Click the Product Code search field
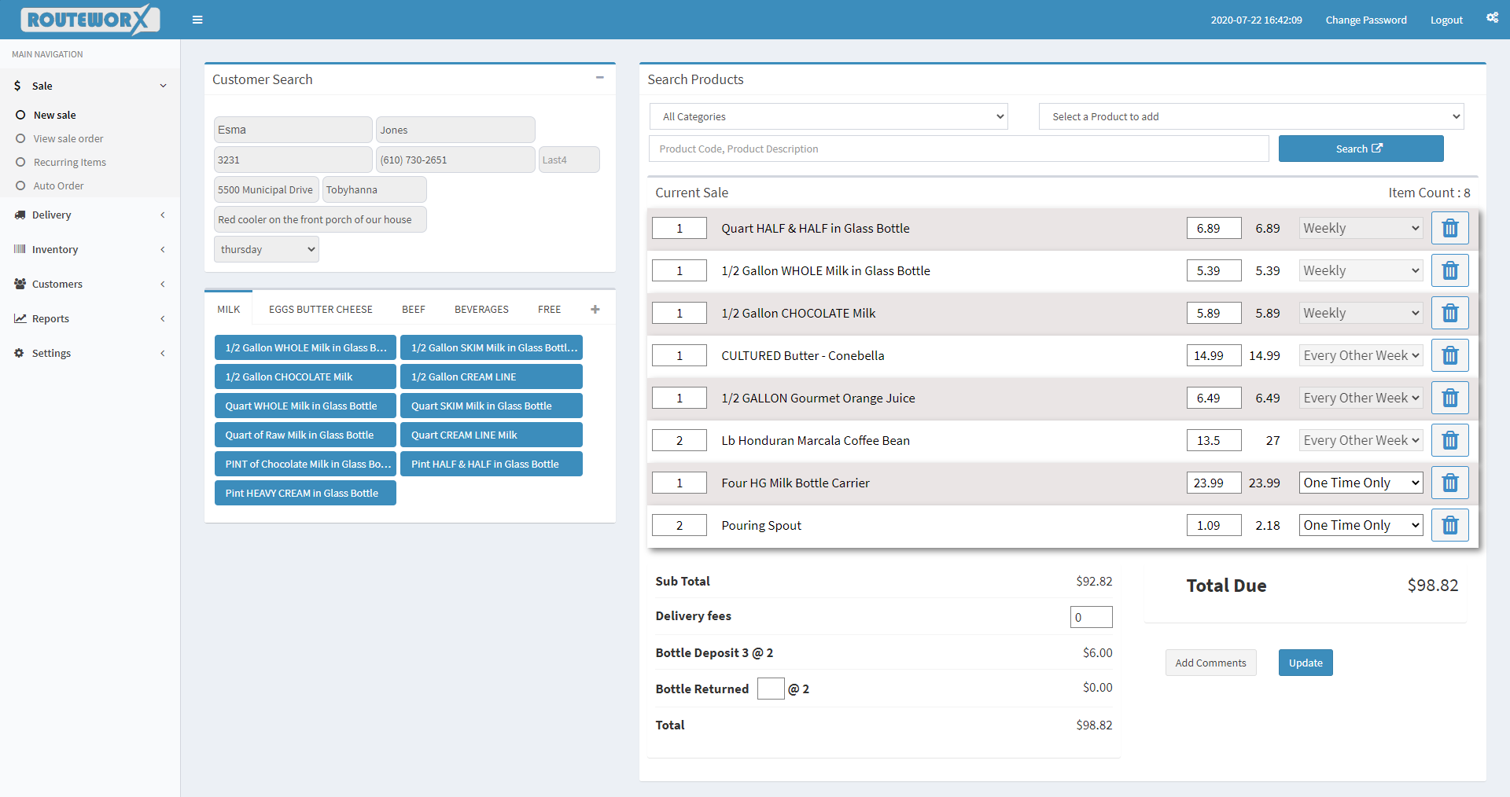This screenshot has height=797, width=1510. point(959,149)
